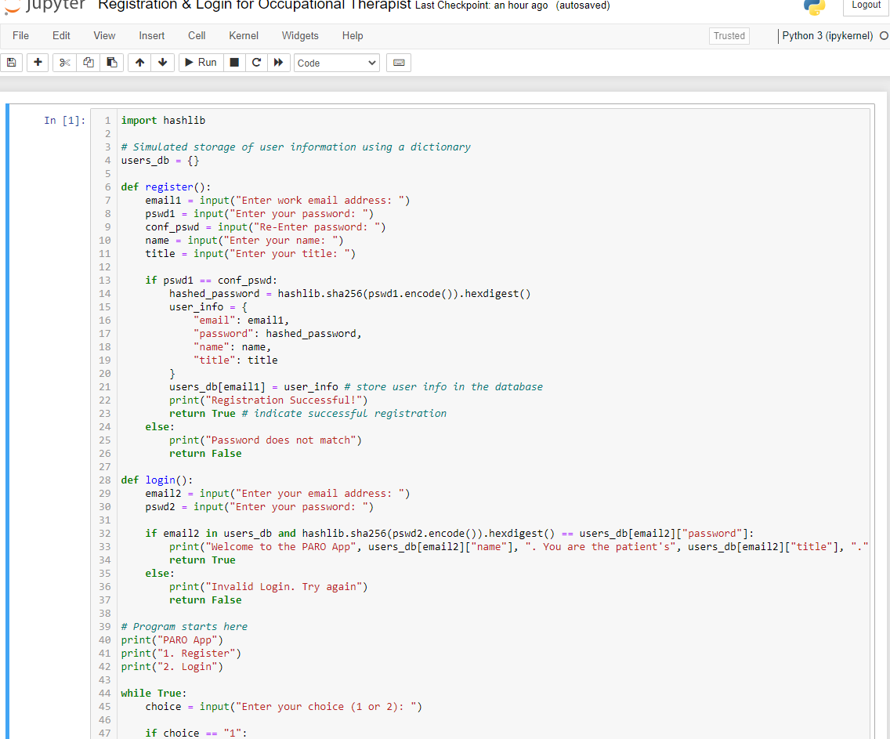The image size is (890, 739).
Task: Click the 'if pswd1 == conf_pswd:' line
Action: [x=212, y=280]
